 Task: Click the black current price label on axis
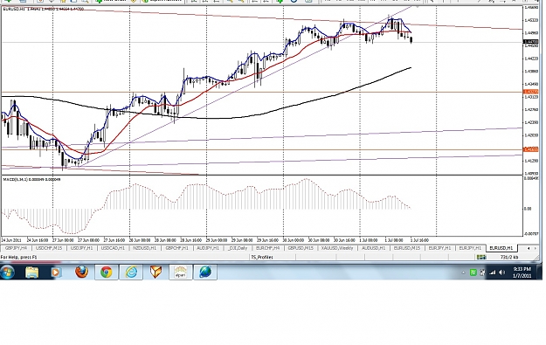(x=531, y=42)
